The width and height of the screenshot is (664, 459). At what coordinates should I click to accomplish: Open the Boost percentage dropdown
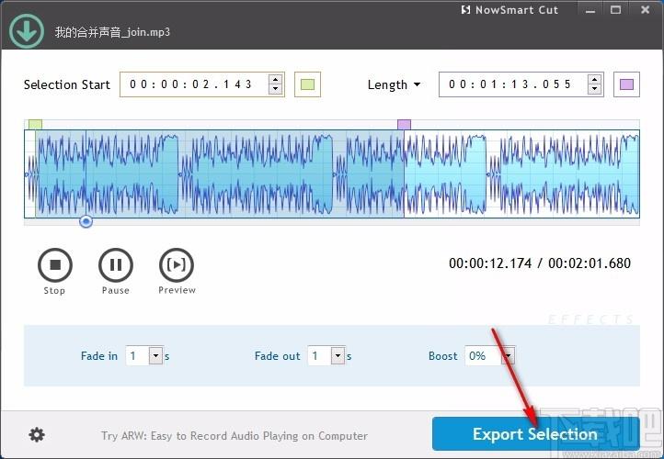[x=509, y=356]
